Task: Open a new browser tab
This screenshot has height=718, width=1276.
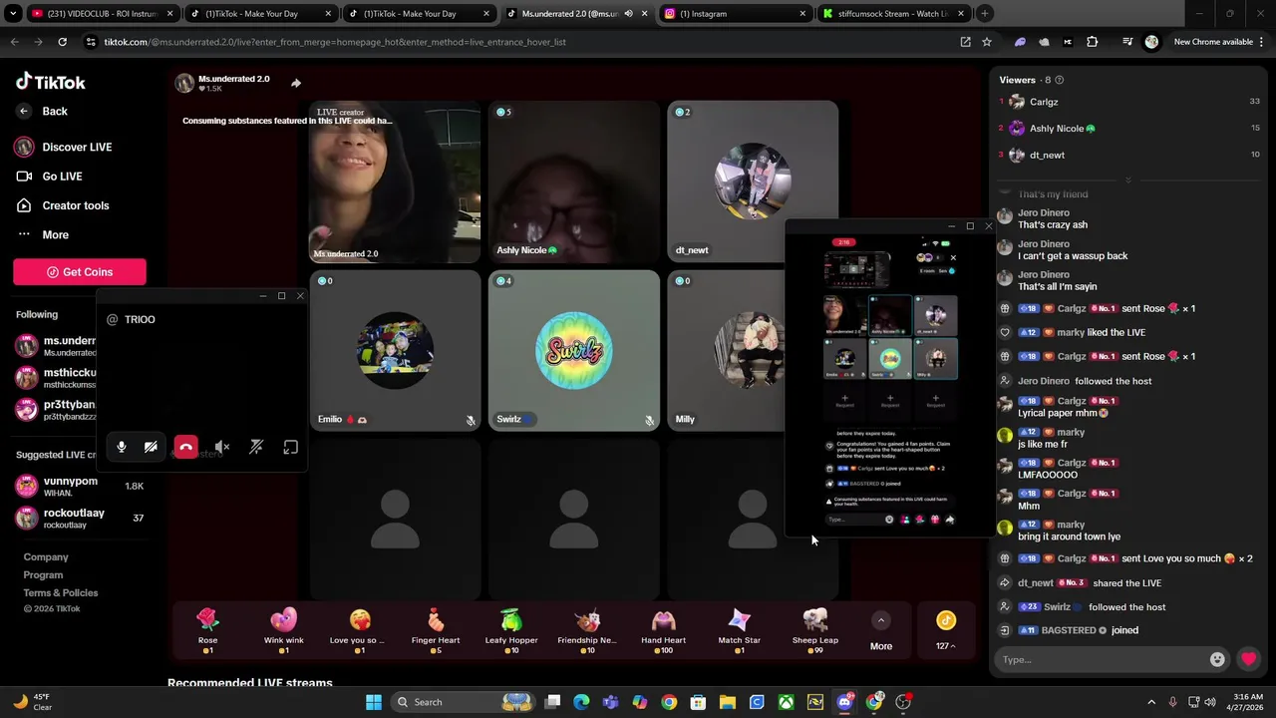Action: pyautogui.click(x=985, y=14)
